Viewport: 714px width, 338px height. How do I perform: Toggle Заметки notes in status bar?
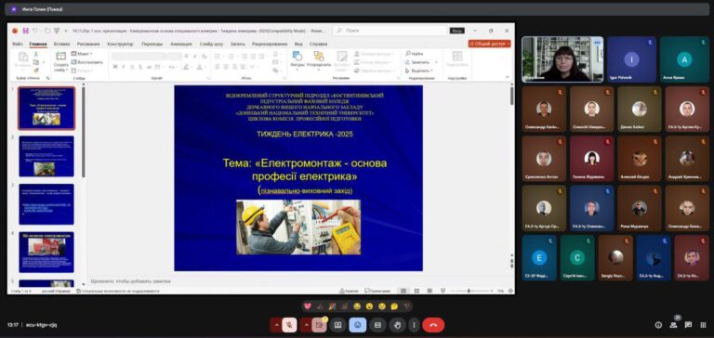coord(350,291)
